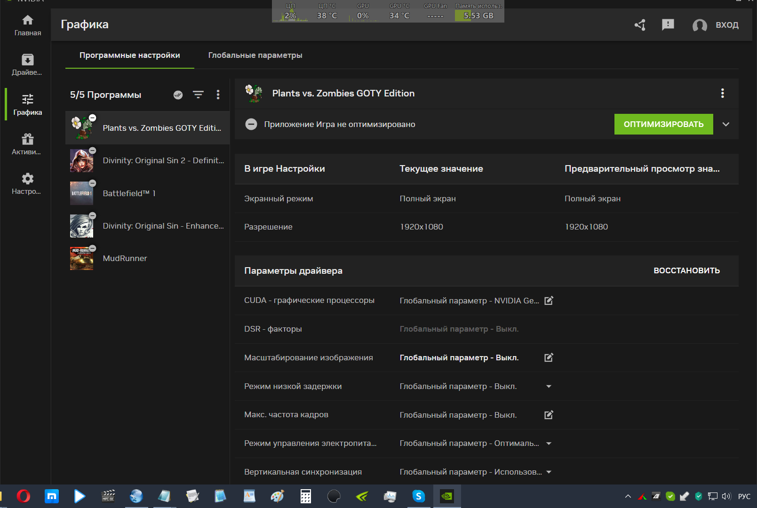The width and height of the screenshot is (757, 508).
Task: Open the Активи... gift section
Action: pos(27,144)
